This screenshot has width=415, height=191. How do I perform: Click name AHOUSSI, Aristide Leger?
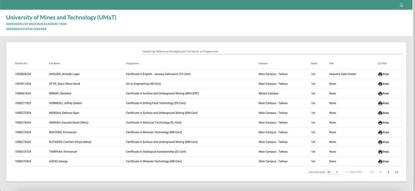[64, 74]
